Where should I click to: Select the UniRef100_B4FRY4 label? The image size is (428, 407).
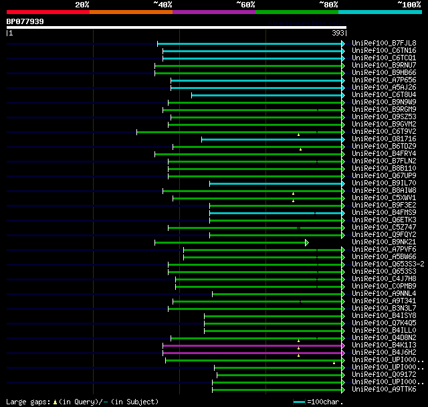pyautogui.click(x=384, y=154)
